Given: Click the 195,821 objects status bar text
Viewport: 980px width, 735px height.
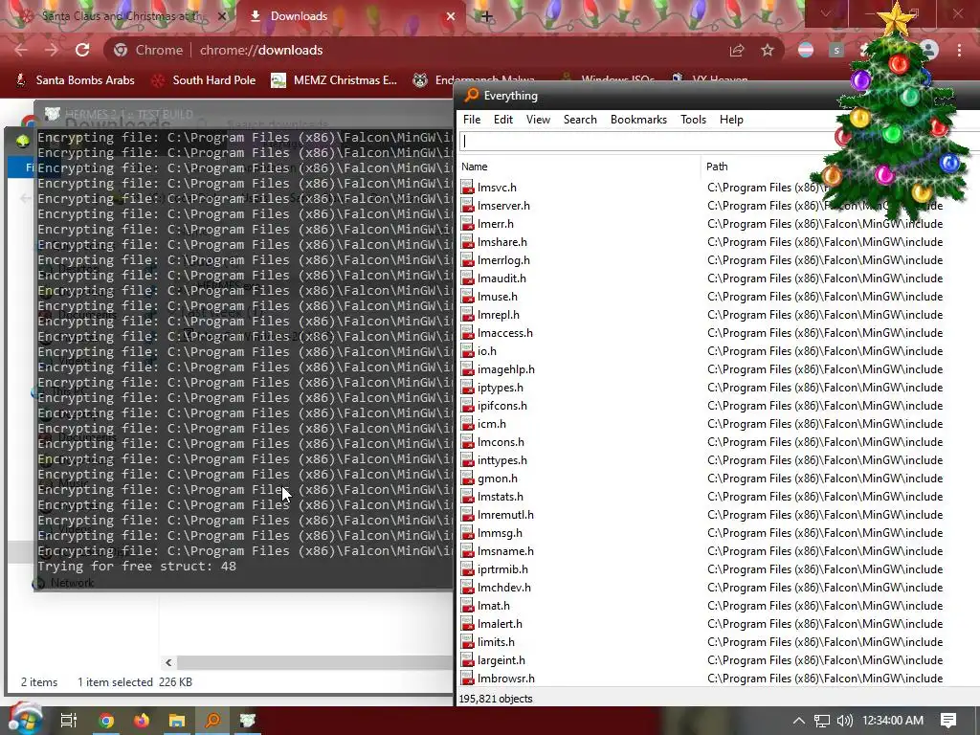Looking at the screenshot, I should tap(495, 698).
